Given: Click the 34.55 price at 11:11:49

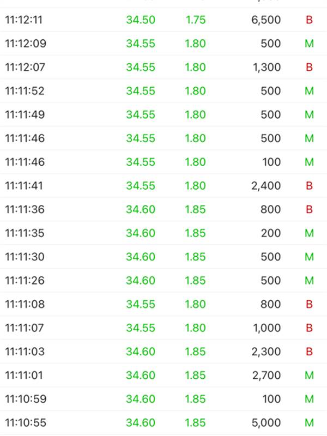Looking at the screenshot, I should click(141, 114).
